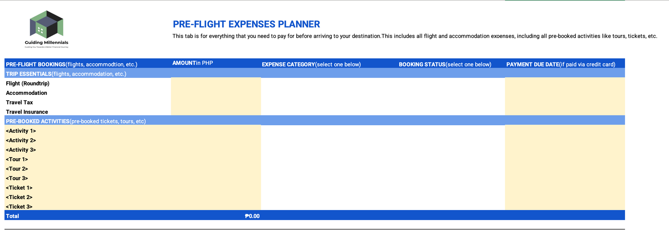Select the Flight (Roundtrip) amount cell

tap(216, 83)
